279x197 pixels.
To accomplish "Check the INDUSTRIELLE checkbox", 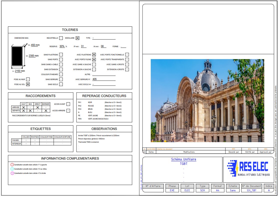I will pos(61,38).
